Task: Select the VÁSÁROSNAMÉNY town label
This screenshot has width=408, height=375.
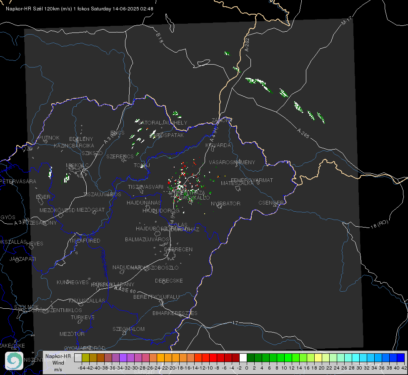Action: click(x=232, y=162)
